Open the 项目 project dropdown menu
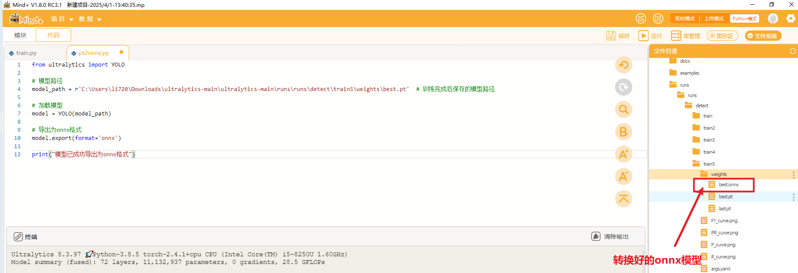This screenshot has height=273, width=798. [x=62, y=19]
